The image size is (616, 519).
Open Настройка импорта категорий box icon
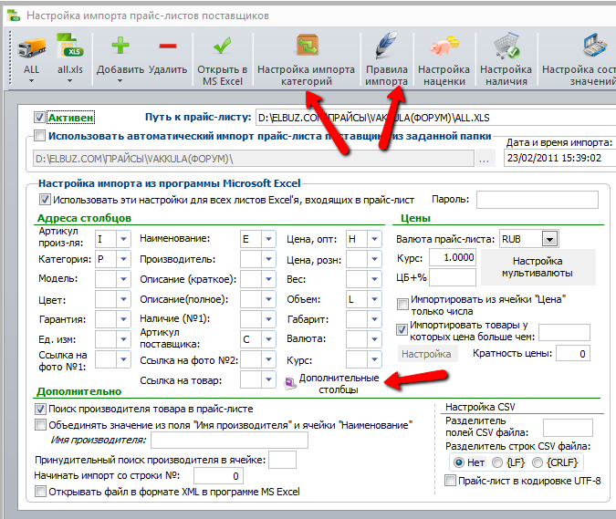point(307,46)
